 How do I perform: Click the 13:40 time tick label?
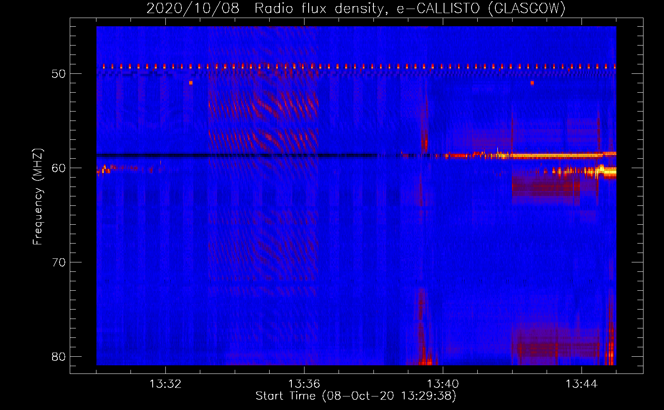(x=443, y=384)
